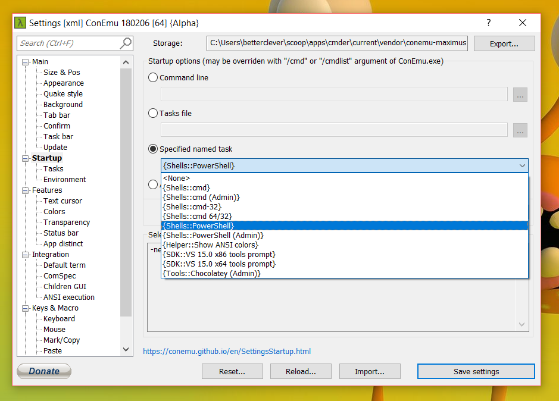Image resolution: width=559 pixels, height=401 pixels.
Task: Collapse the Features tree branch
Action: [x=24, y=190]
